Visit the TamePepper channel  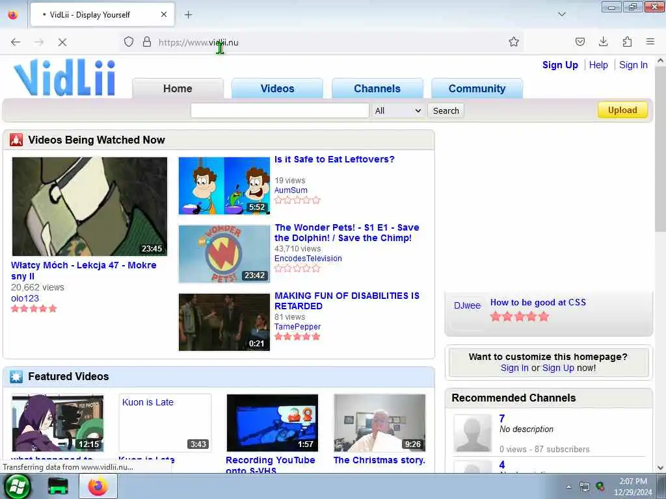(x=297, y=327)
